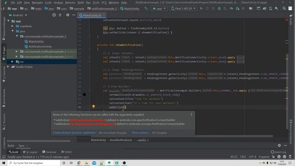Toggle the Resource Manager side tab

click(x=4, y=28)
